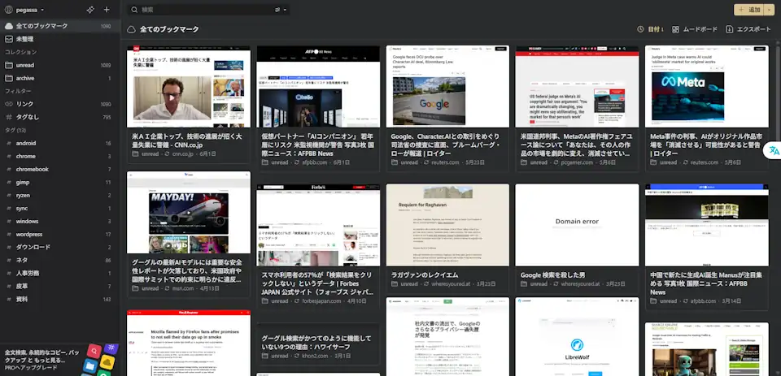Select the ryzen tag
This screenshot has height=376, width=781.
click(x=59, y=196)
